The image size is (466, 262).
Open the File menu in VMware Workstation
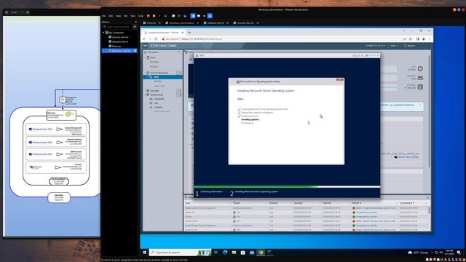pos(103,16)
